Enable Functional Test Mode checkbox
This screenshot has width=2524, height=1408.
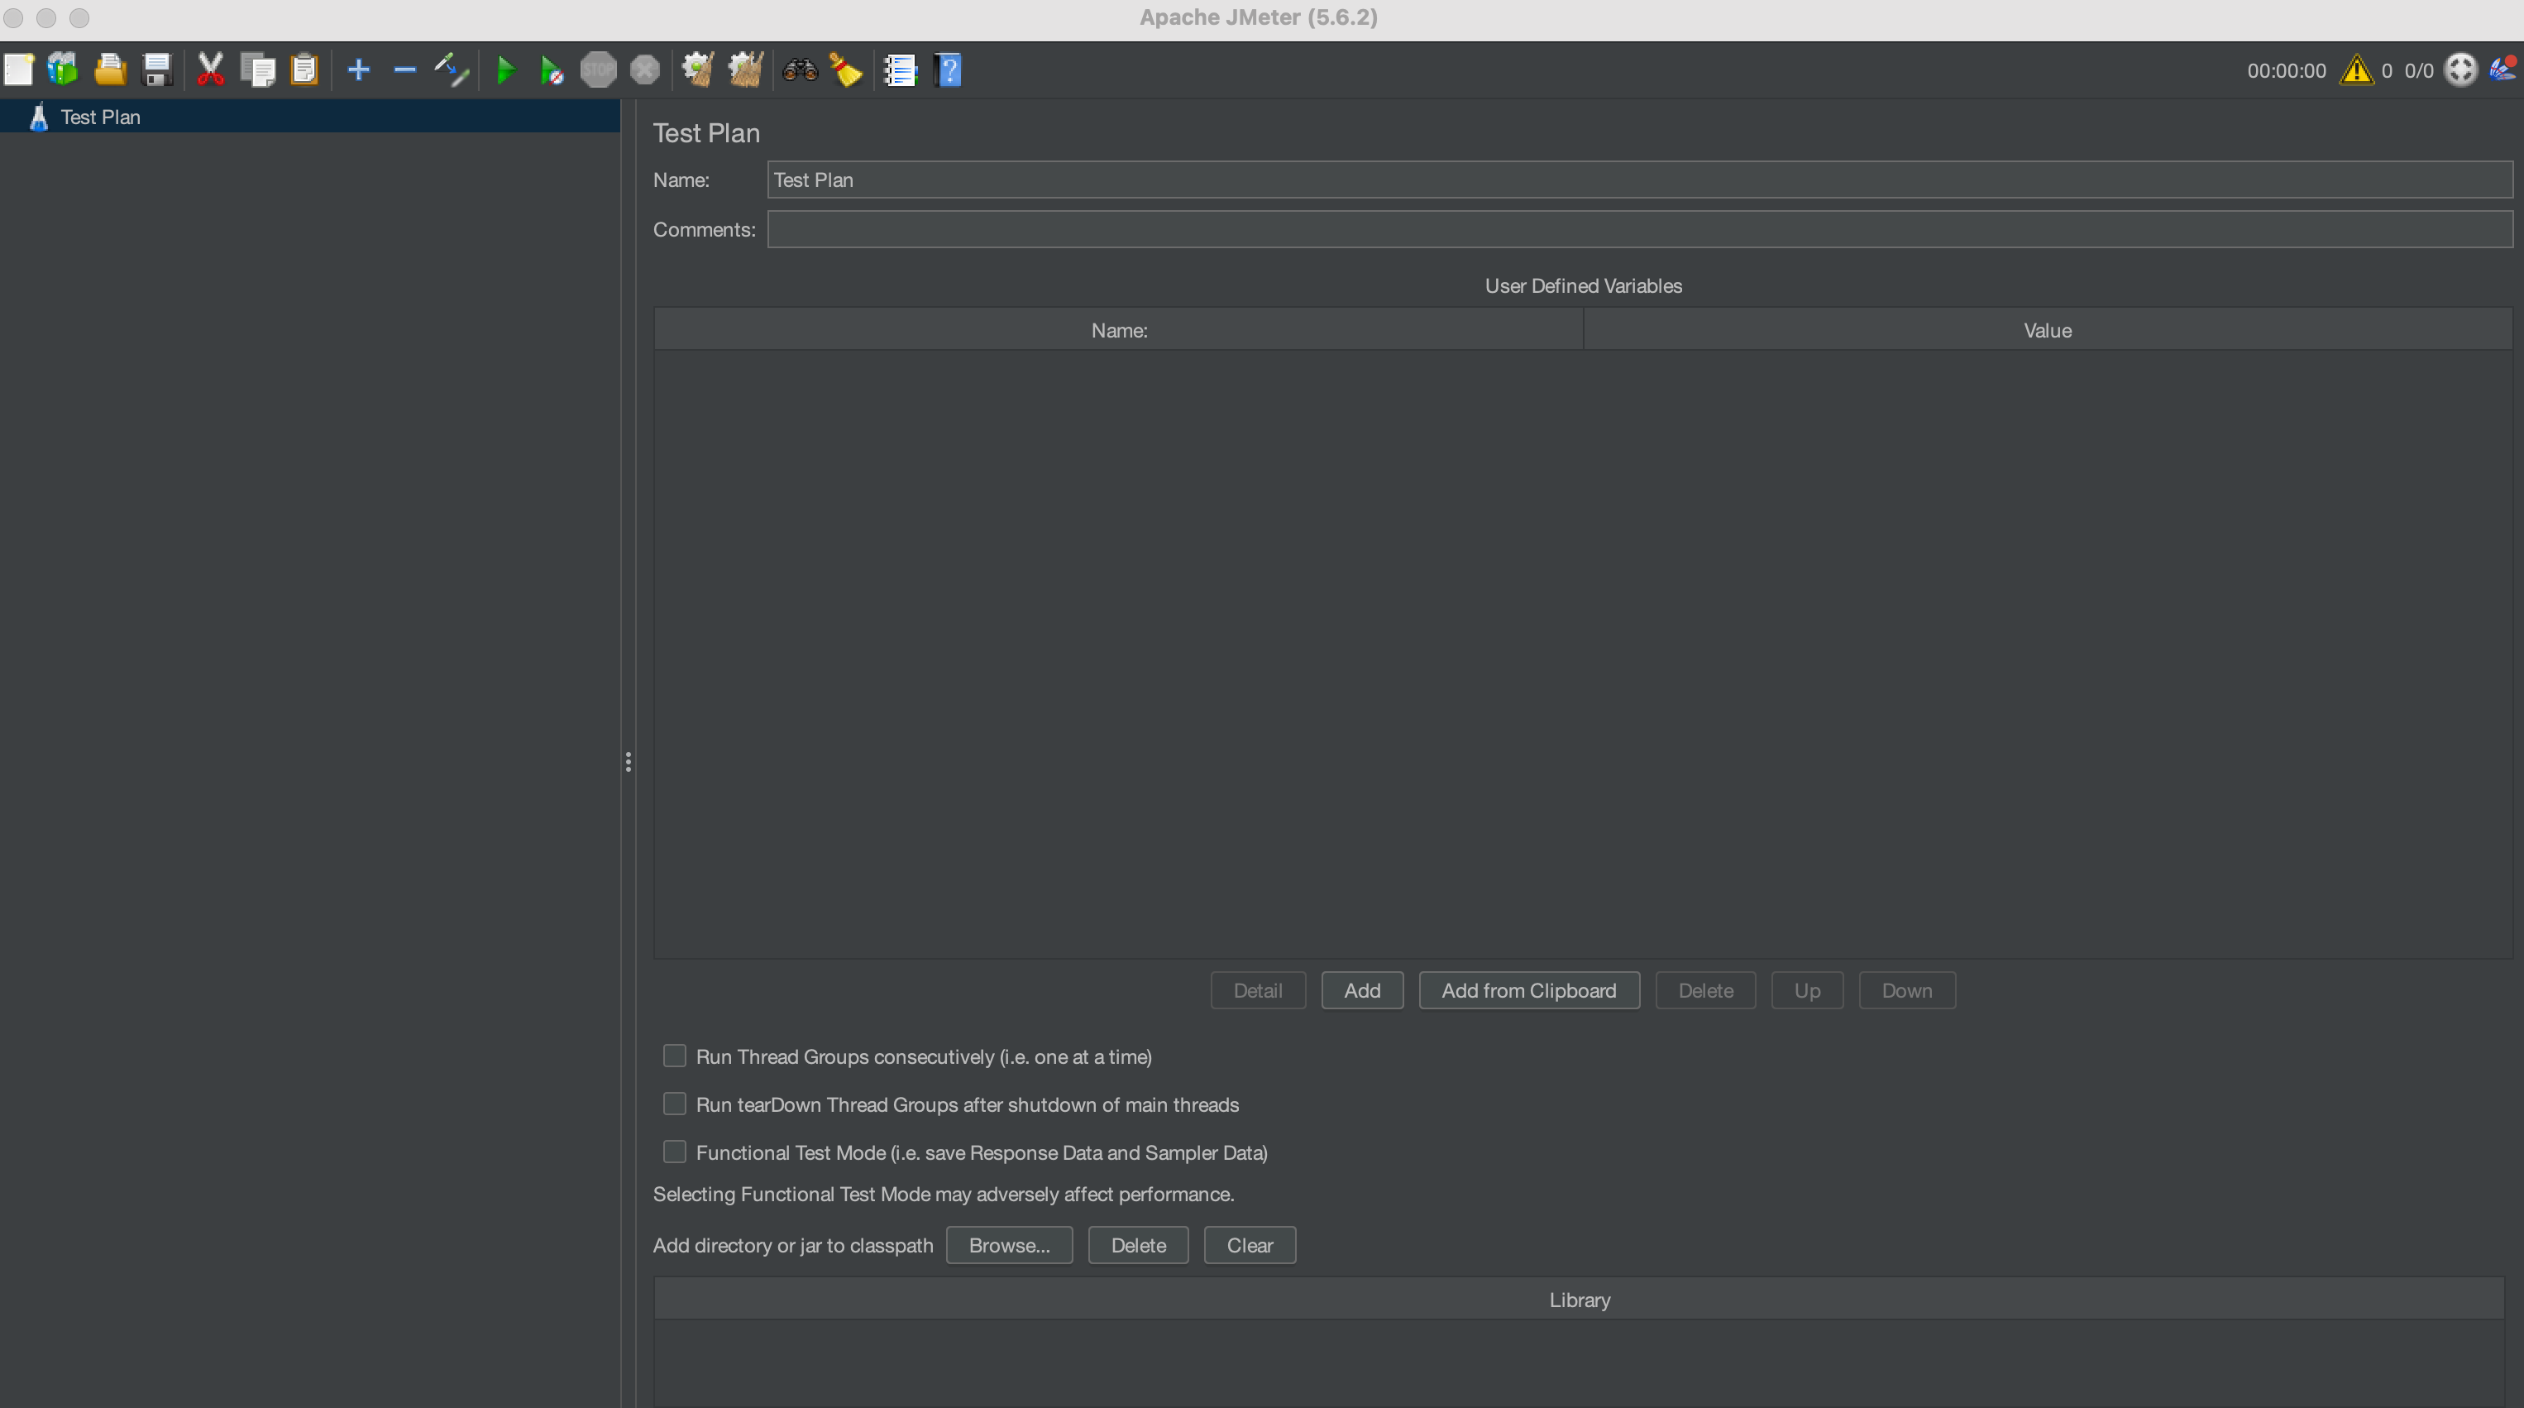point(674,1152)
